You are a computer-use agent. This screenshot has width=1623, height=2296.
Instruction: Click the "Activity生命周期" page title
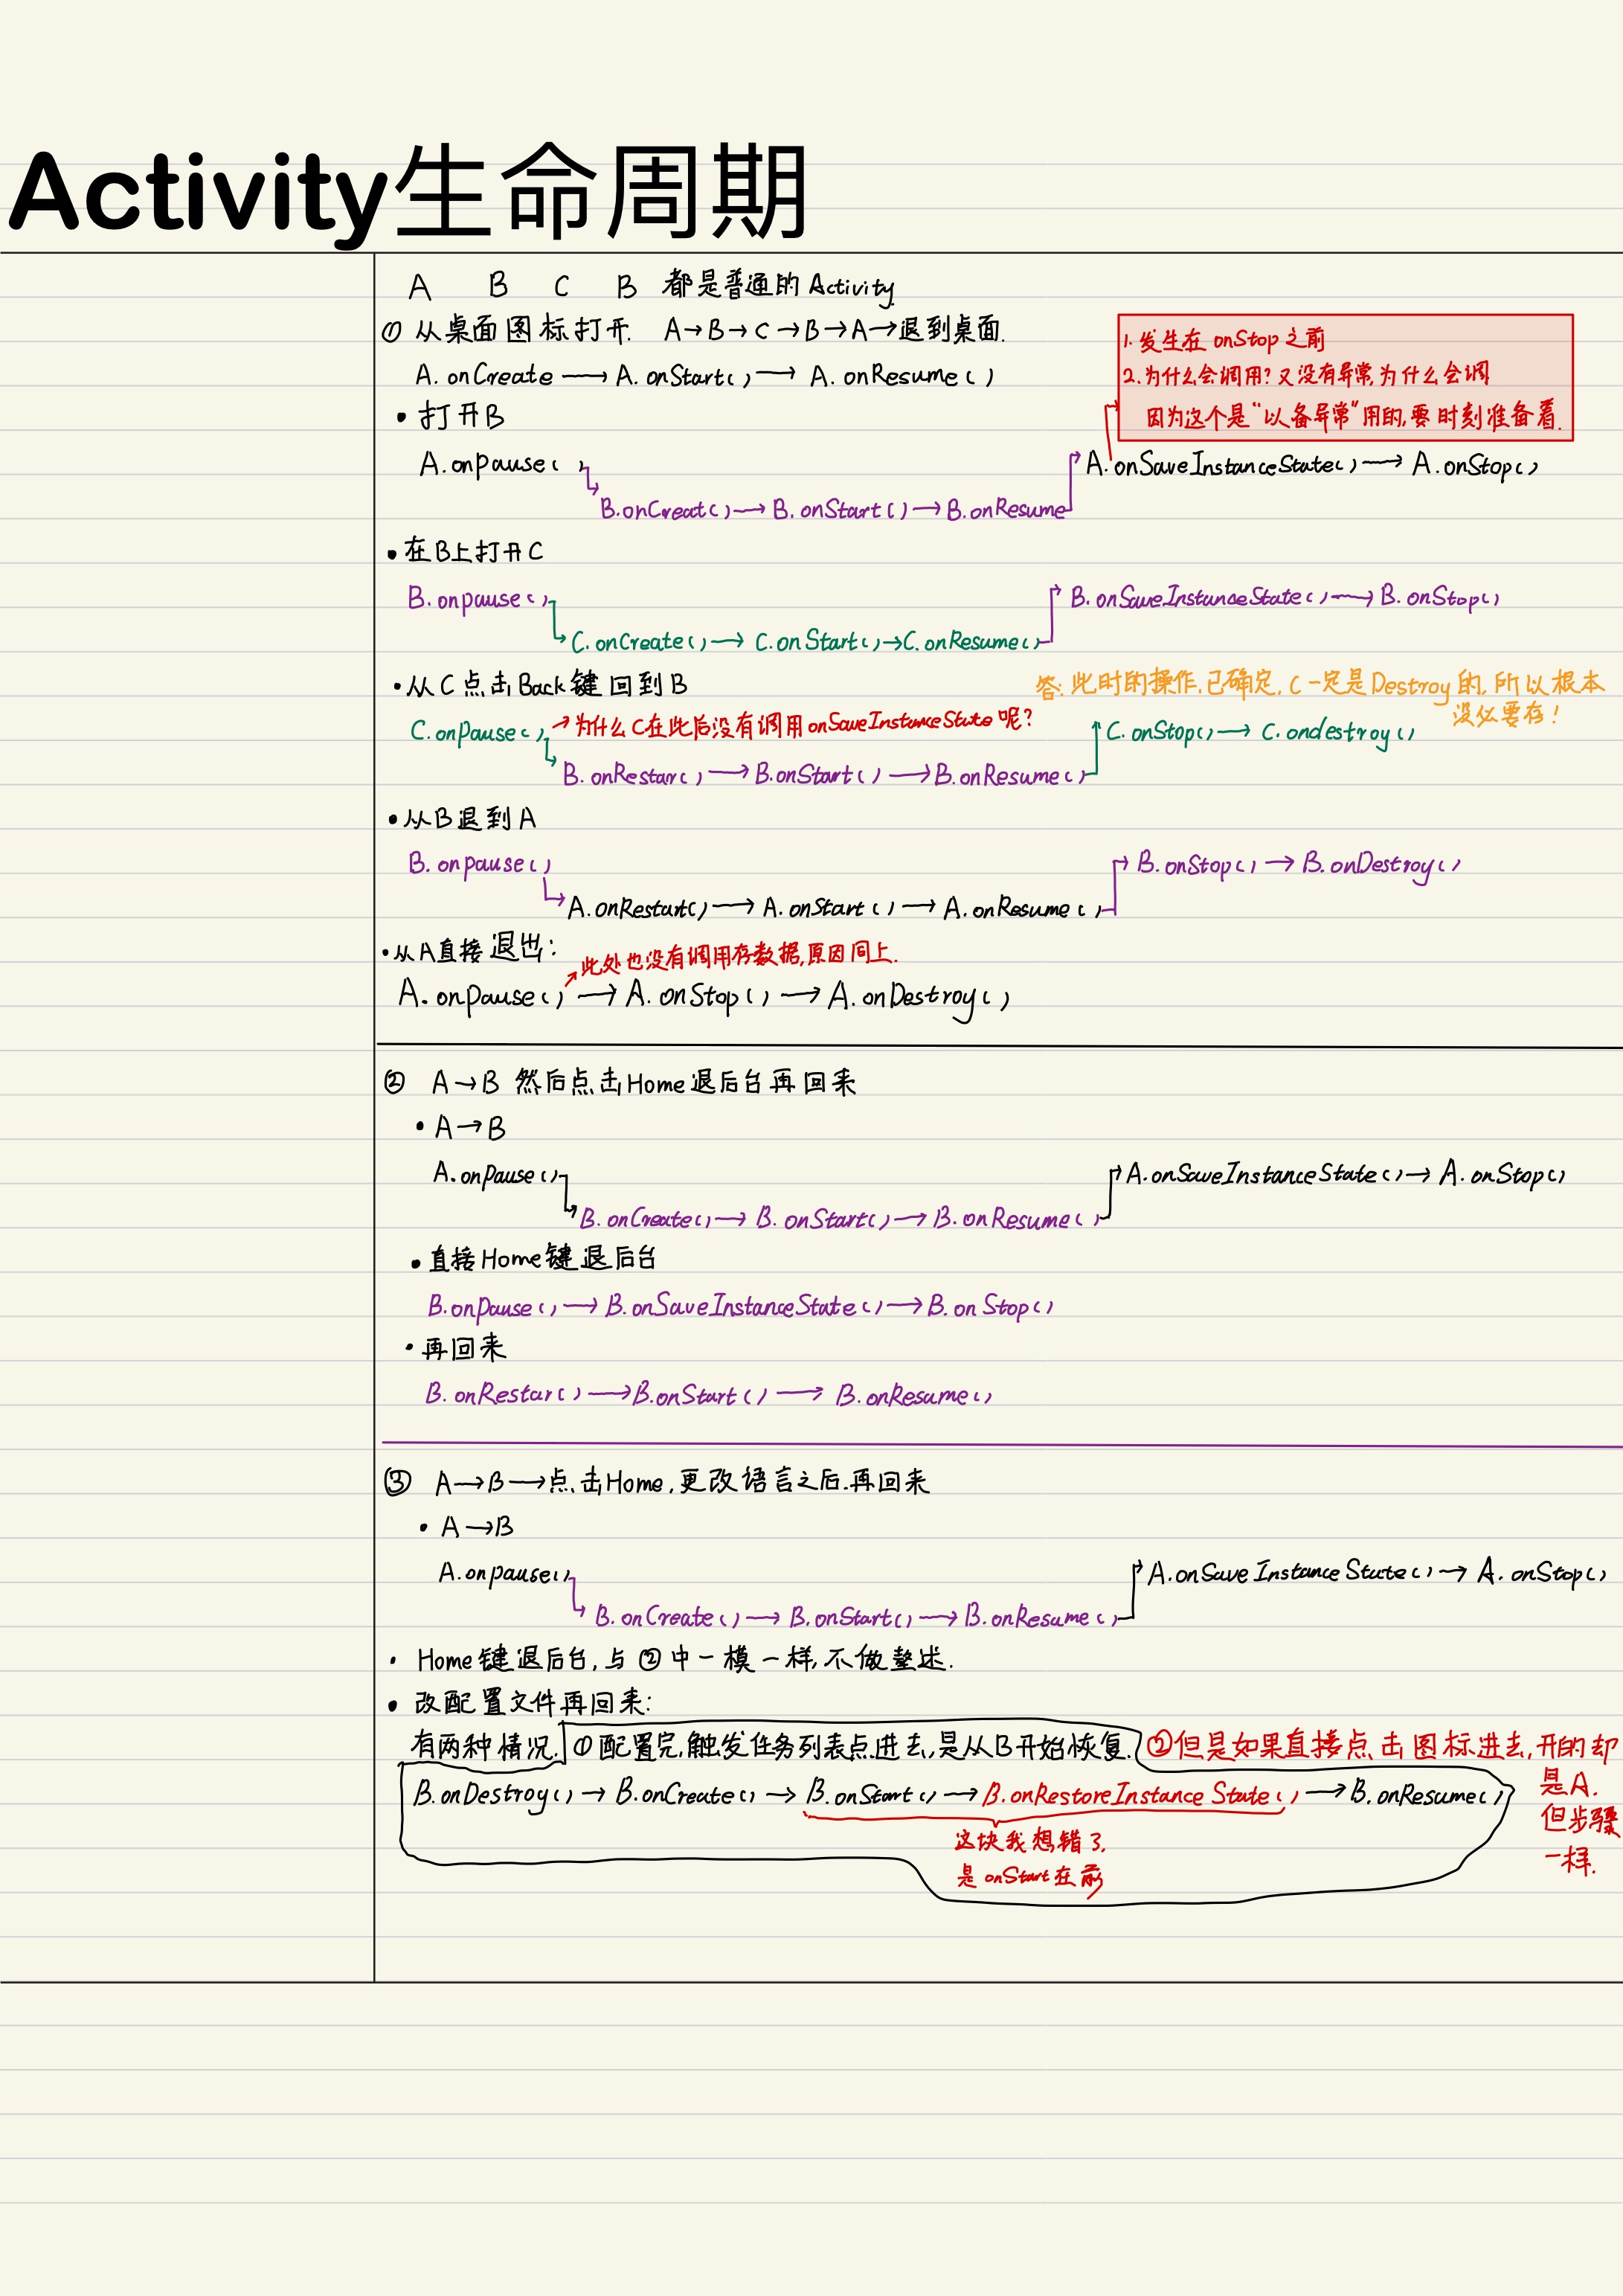tap(408, 192)
